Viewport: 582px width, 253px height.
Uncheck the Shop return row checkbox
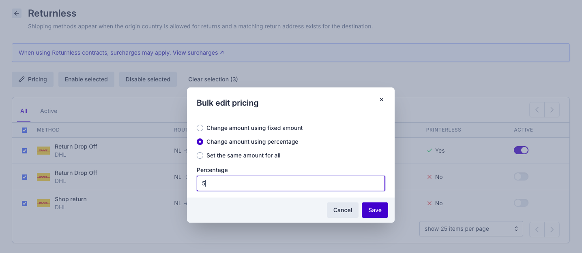click(x=24, y=203)
